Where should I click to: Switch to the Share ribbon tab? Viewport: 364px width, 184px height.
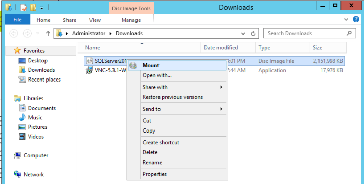coord(70,20)
